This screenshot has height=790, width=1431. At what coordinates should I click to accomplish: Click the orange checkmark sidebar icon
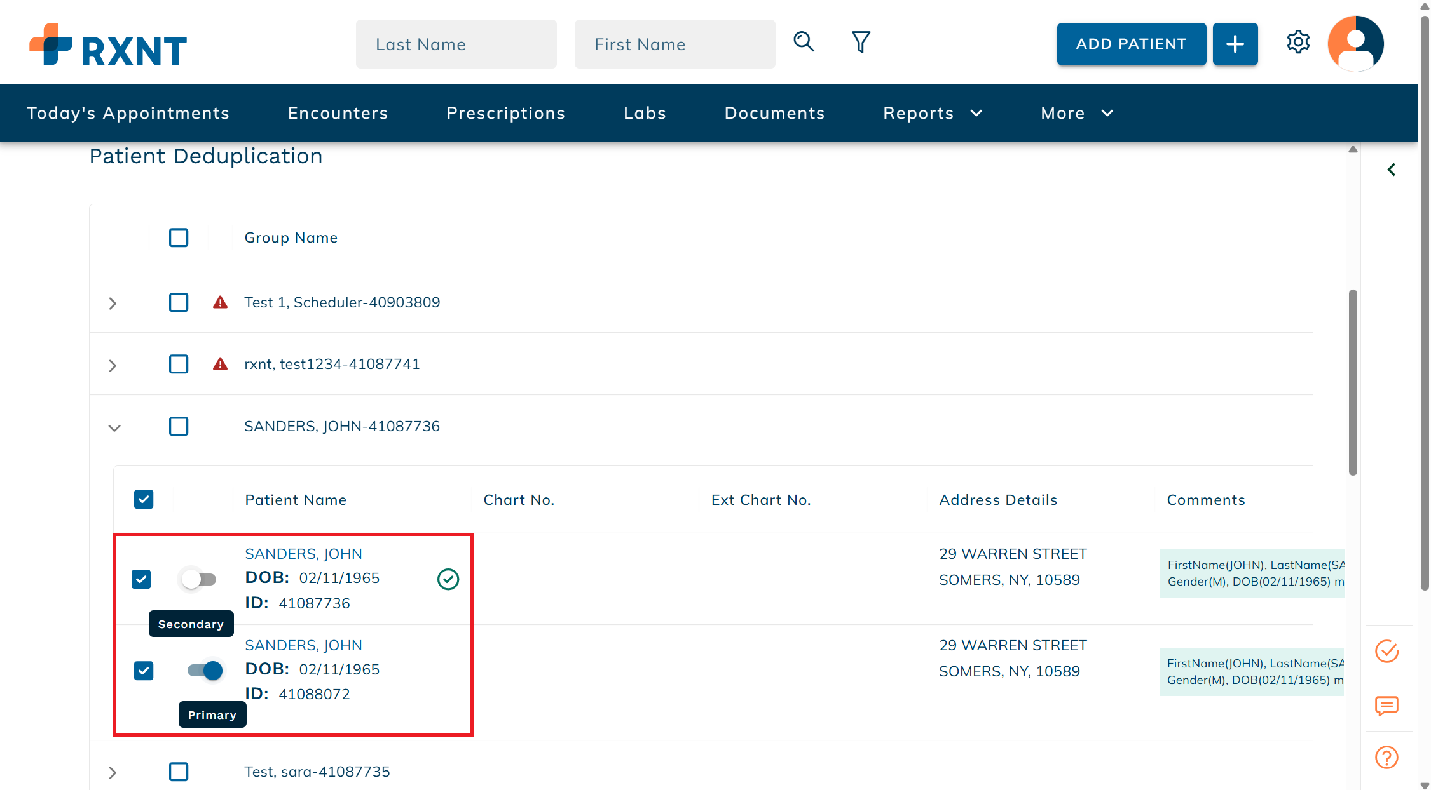coord(1386,652)
